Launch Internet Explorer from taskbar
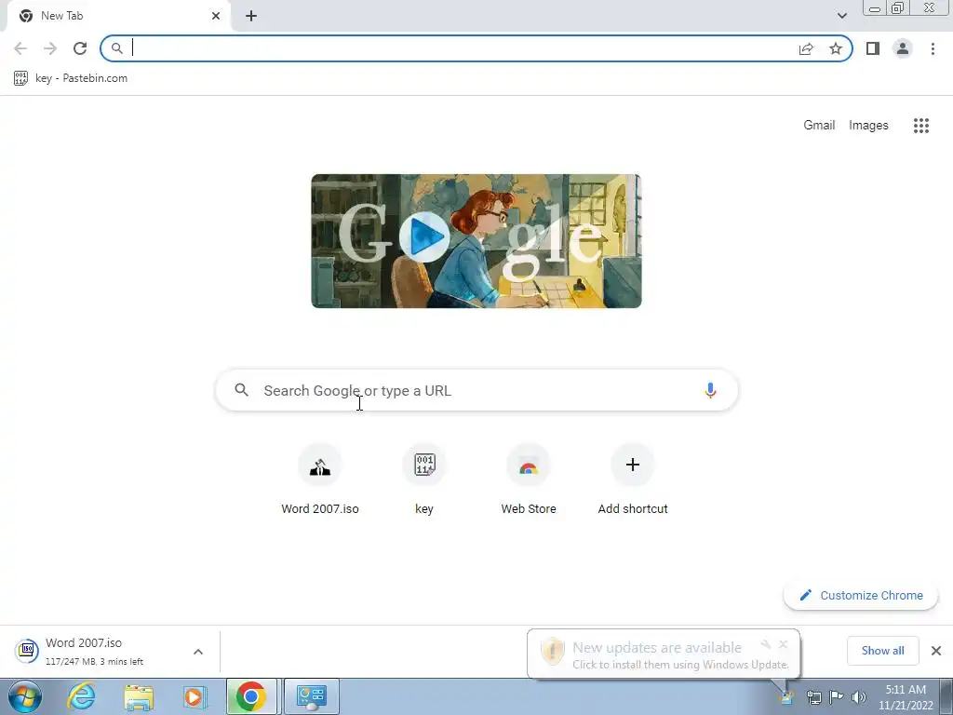The width and height of the screenshot is (953, 715). click(82, 696)
